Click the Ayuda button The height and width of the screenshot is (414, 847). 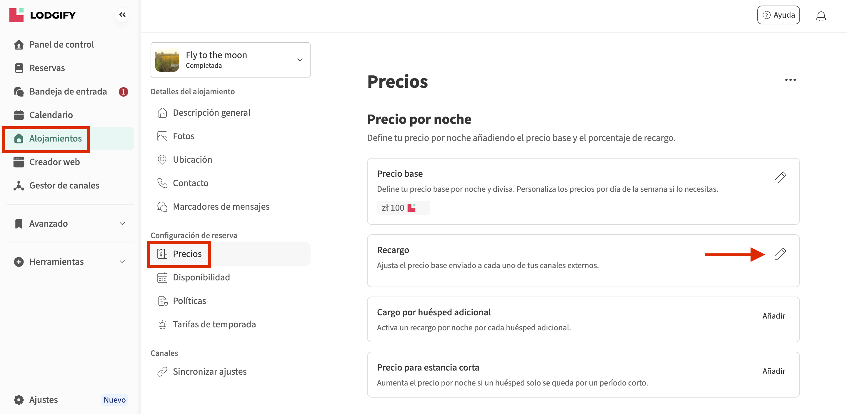(x=778, y=15)
